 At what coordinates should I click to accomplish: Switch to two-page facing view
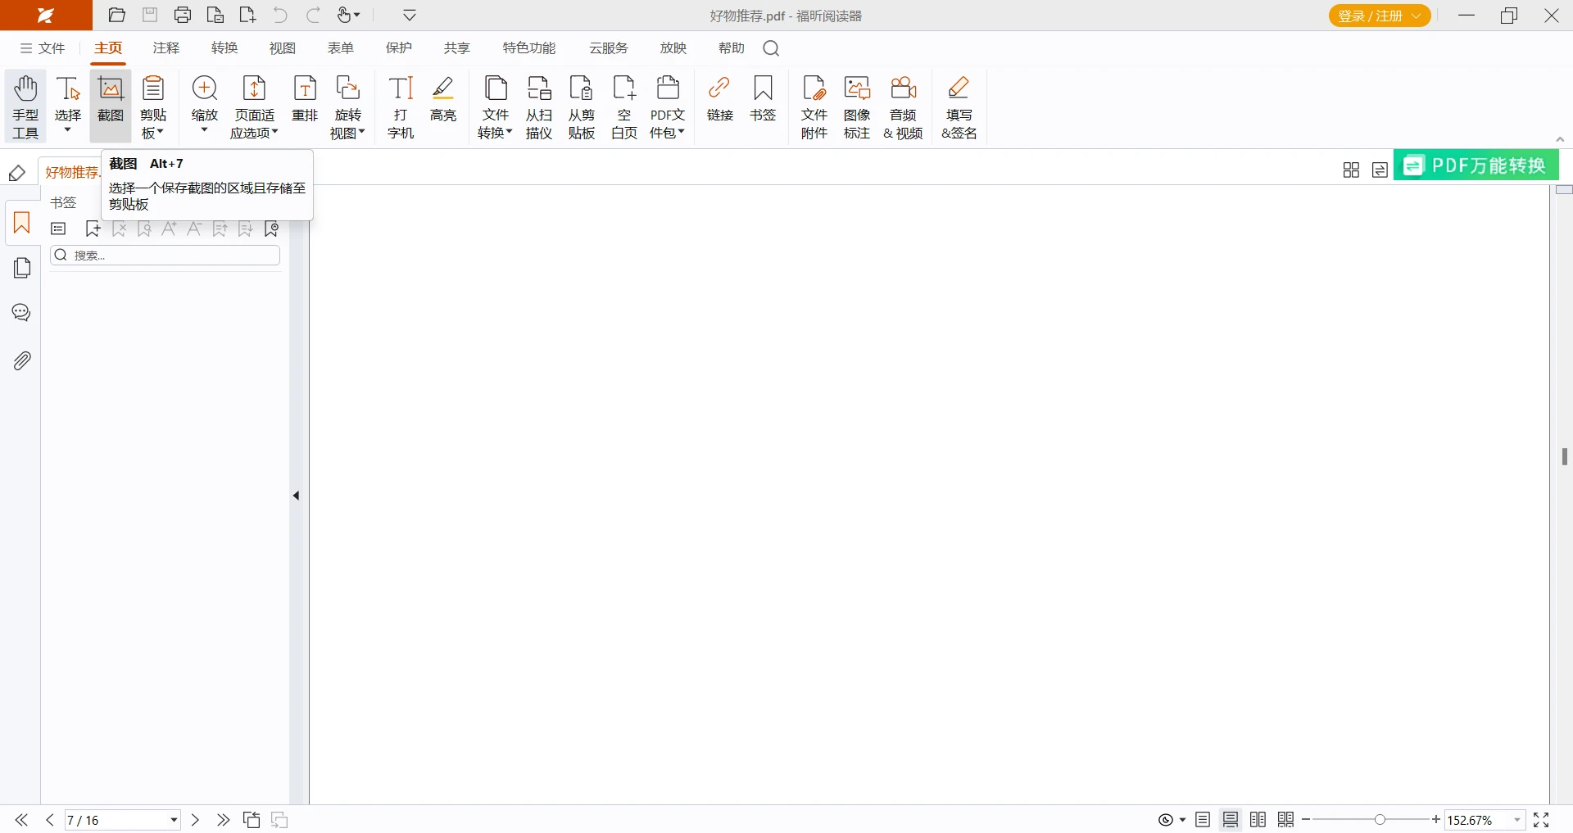click(1258, 820)
